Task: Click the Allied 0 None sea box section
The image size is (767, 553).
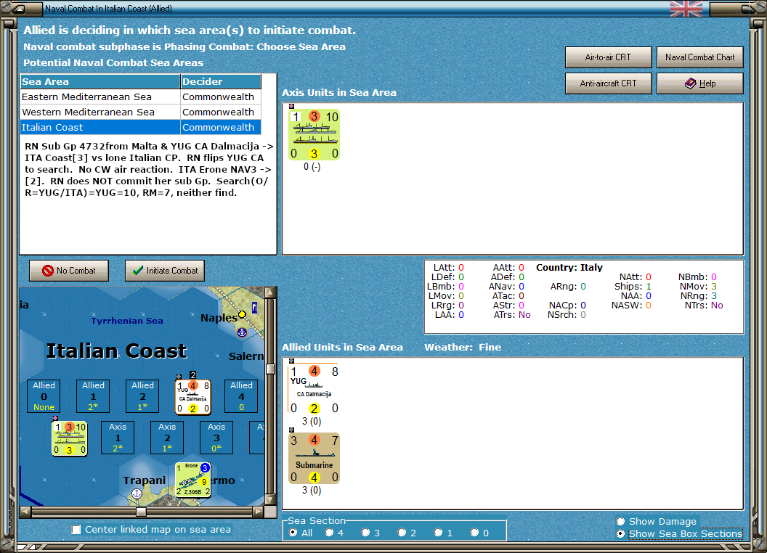Action: click(x=44, y=396)
